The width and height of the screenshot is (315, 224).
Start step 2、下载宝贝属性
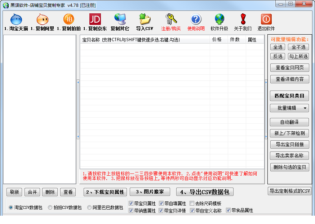pos(105,192)
